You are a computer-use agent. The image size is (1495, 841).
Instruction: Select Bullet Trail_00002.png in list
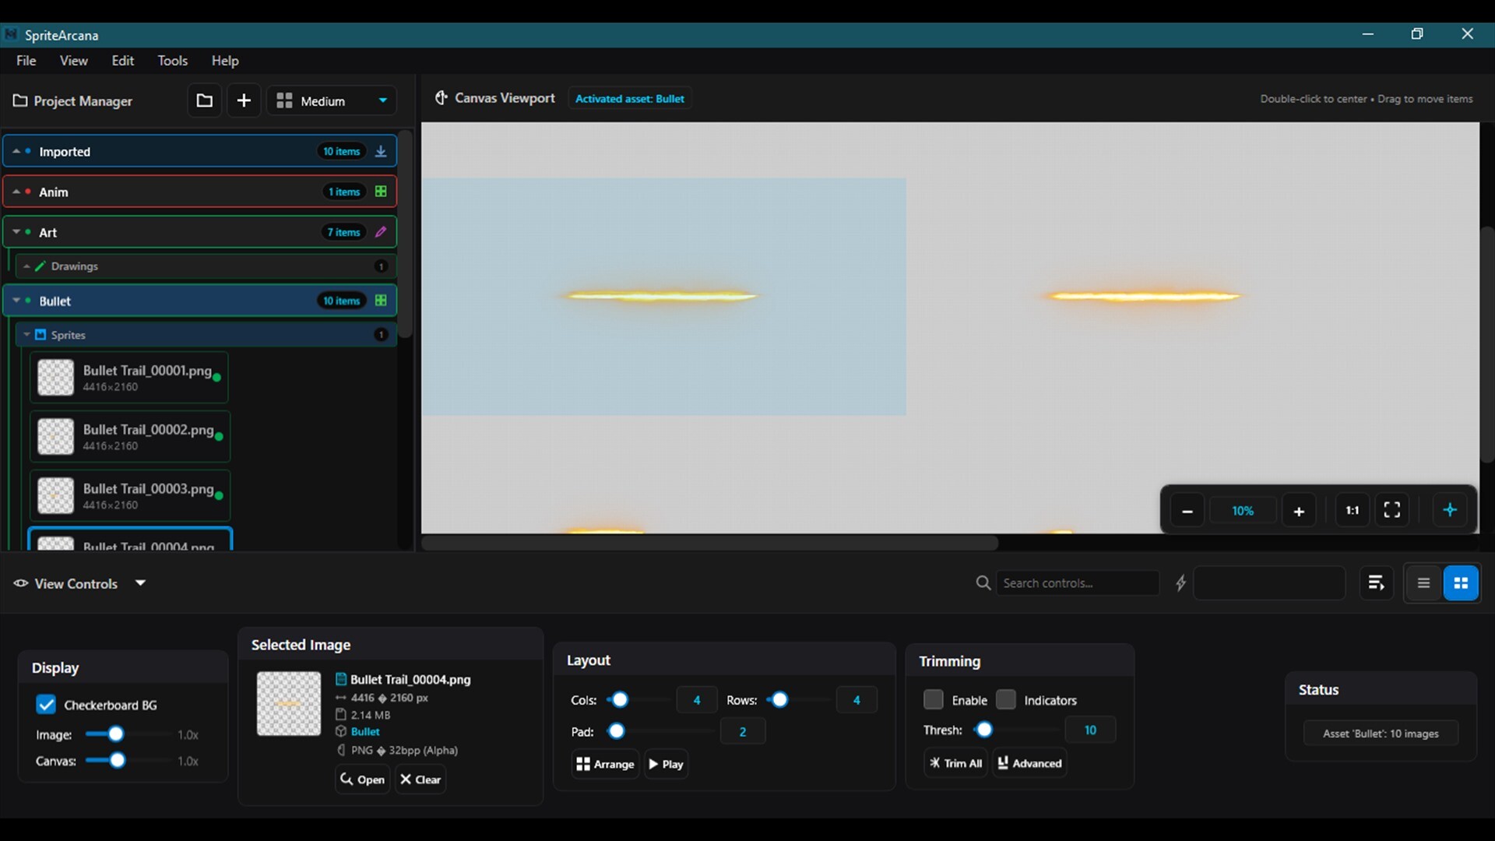click(130, 437)
